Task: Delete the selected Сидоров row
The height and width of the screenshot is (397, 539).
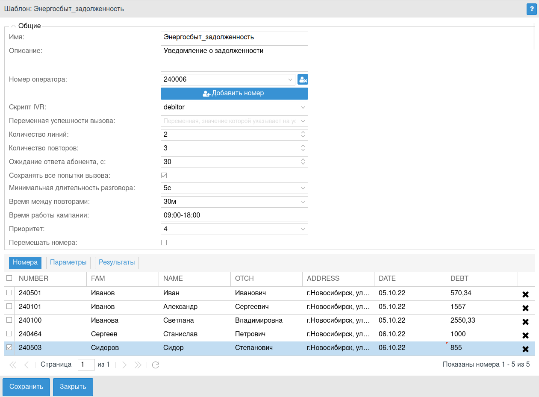Action: coord(526,349)
